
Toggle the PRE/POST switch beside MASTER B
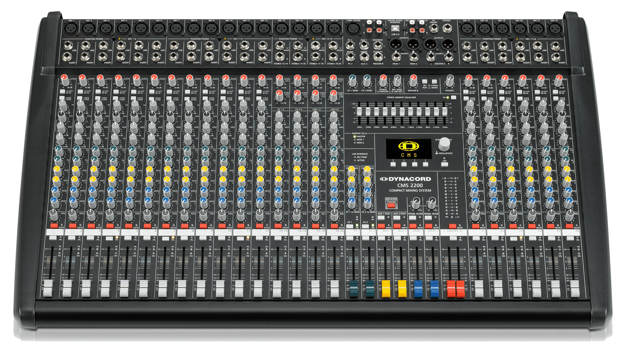(x=425, y=81)
